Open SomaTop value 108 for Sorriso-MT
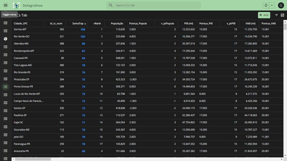287x161 pixels. tap(83, 30)
